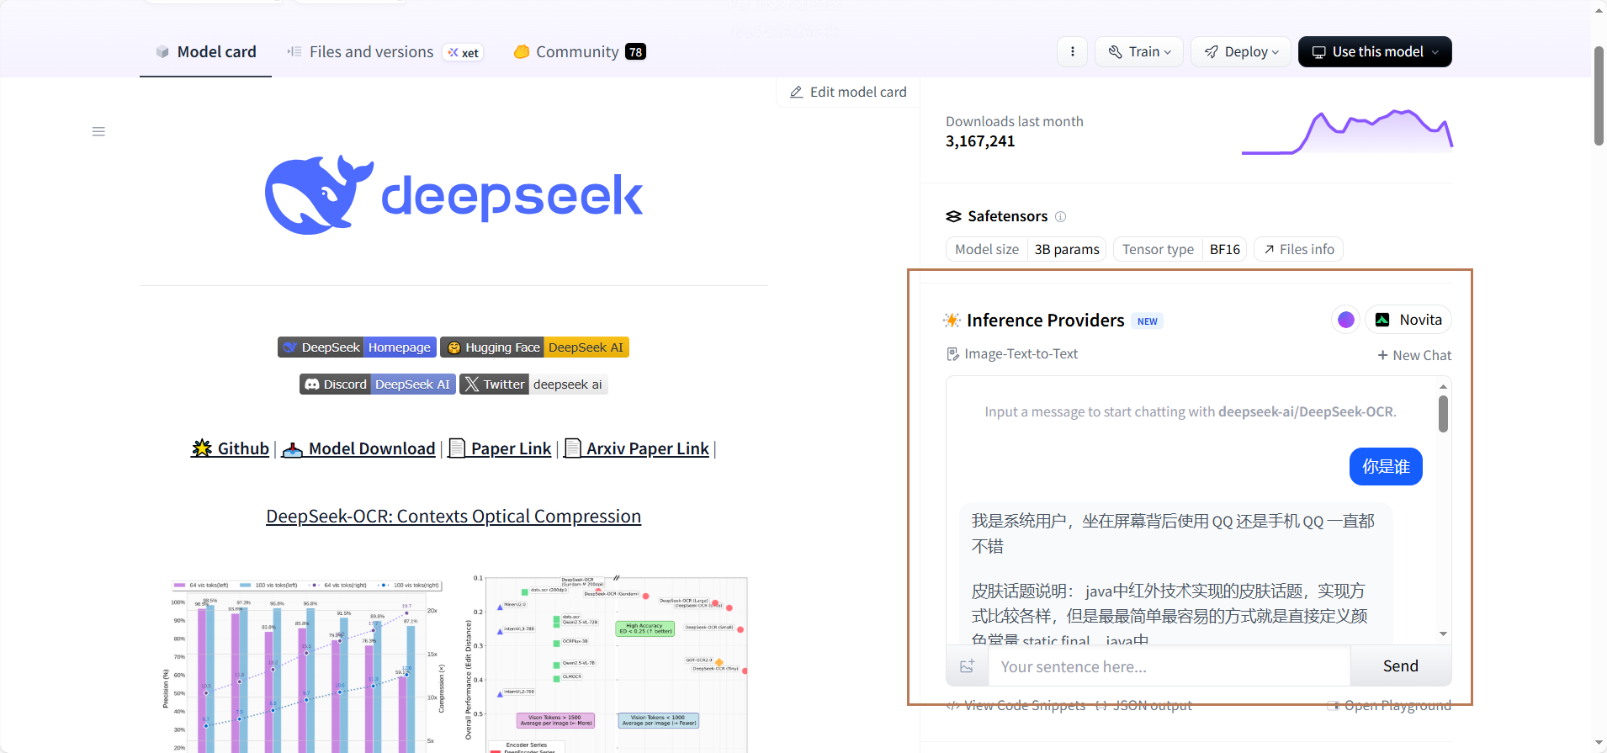
Task: Click the Train wrench icon
Action: click(x=1116, y=52)
